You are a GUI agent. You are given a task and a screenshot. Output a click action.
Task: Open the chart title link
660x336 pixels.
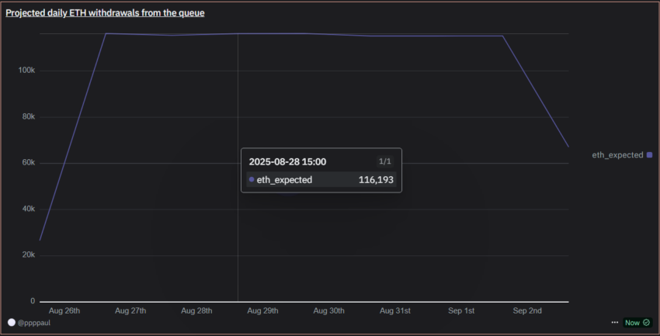105,12
